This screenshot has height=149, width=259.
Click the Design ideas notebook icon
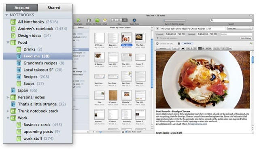pyautogui.click(x=13, y=36)
